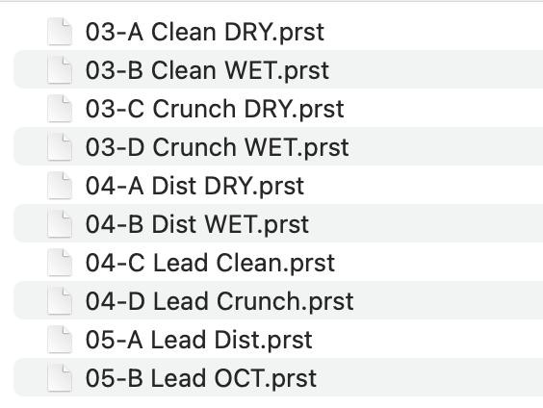Choose the 03-D Crunch WET.prst preset name
Screen dimensions: 543x408
click(218, 148)
